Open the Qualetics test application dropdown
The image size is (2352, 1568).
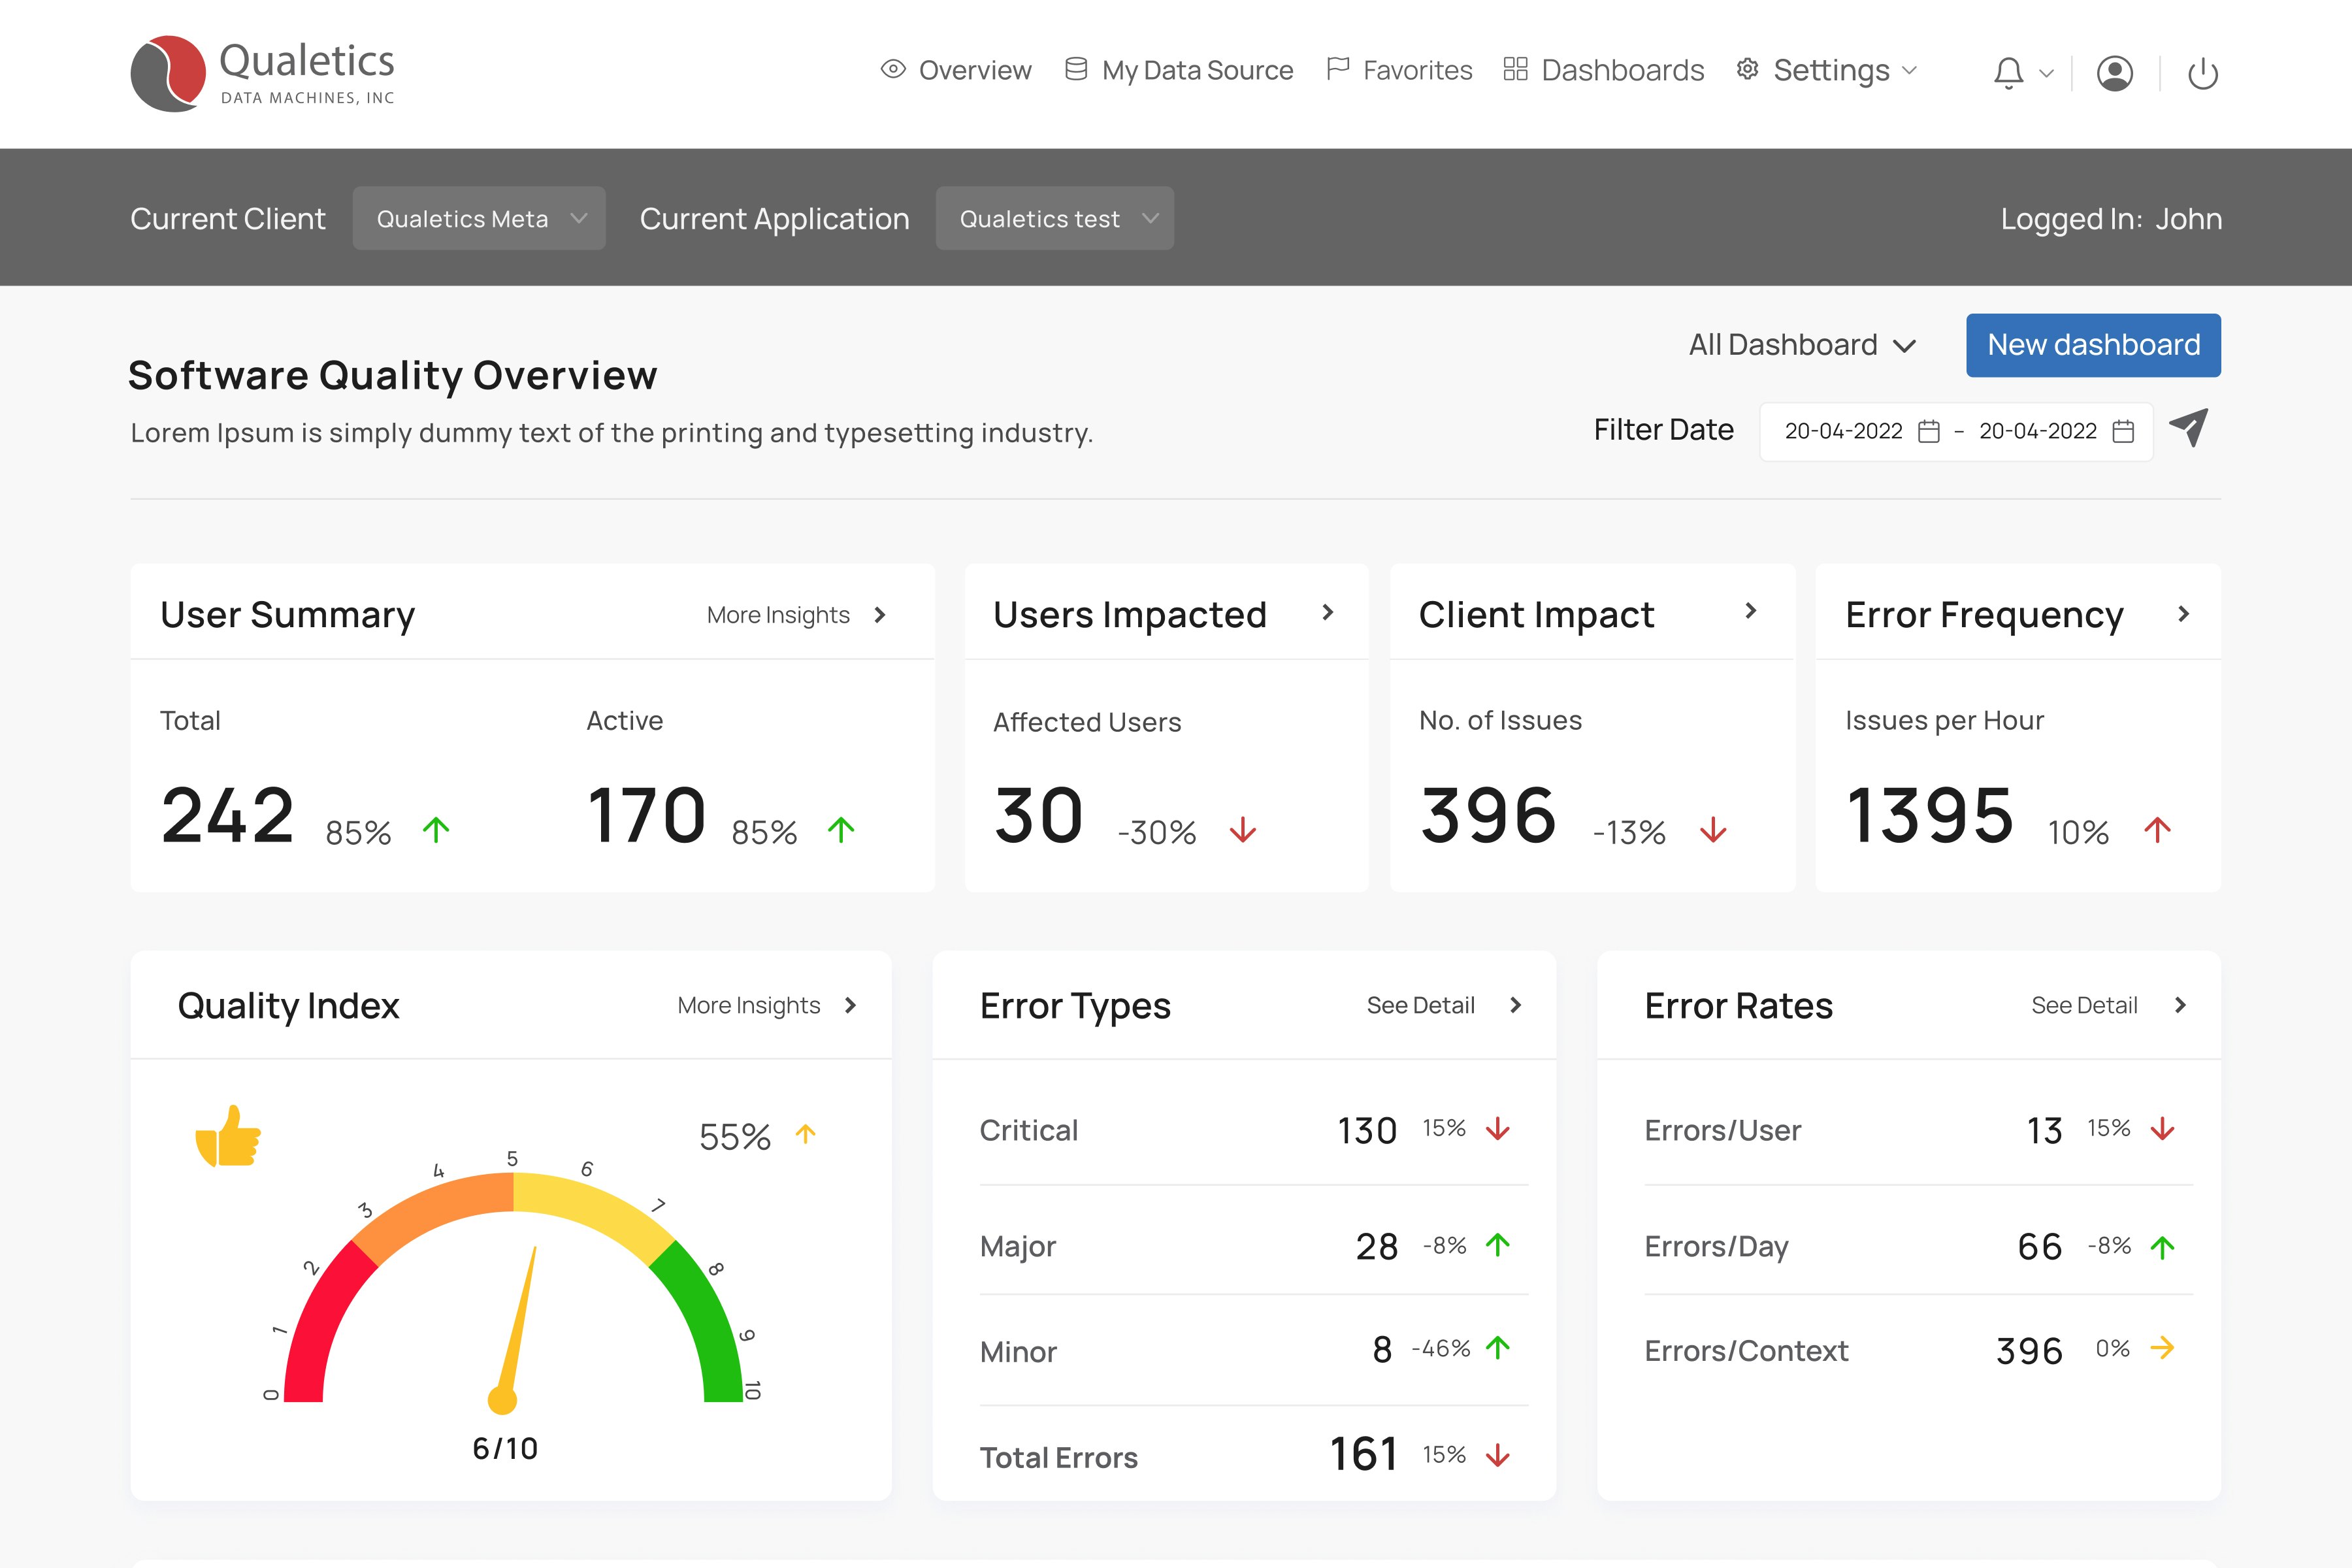pos(1054,218)
